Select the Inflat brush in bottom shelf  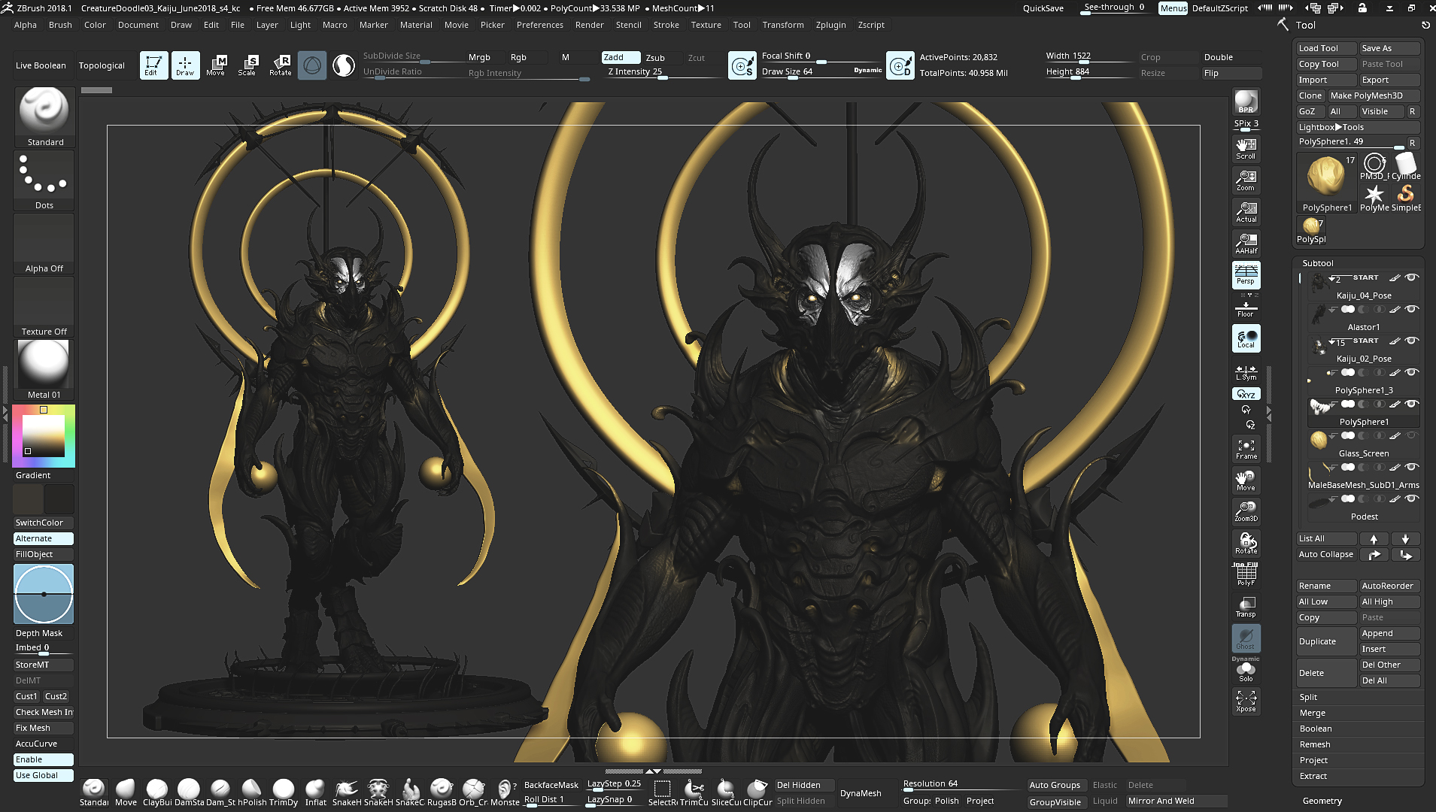(x=315, y=792)
